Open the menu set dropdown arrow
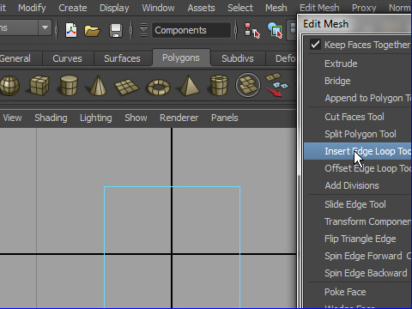 (45, 27)
